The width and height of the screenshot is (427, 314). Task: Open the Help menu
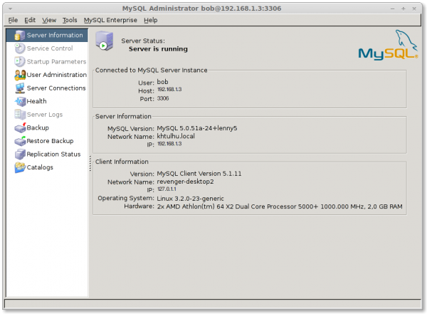click(x=151, y=20)
